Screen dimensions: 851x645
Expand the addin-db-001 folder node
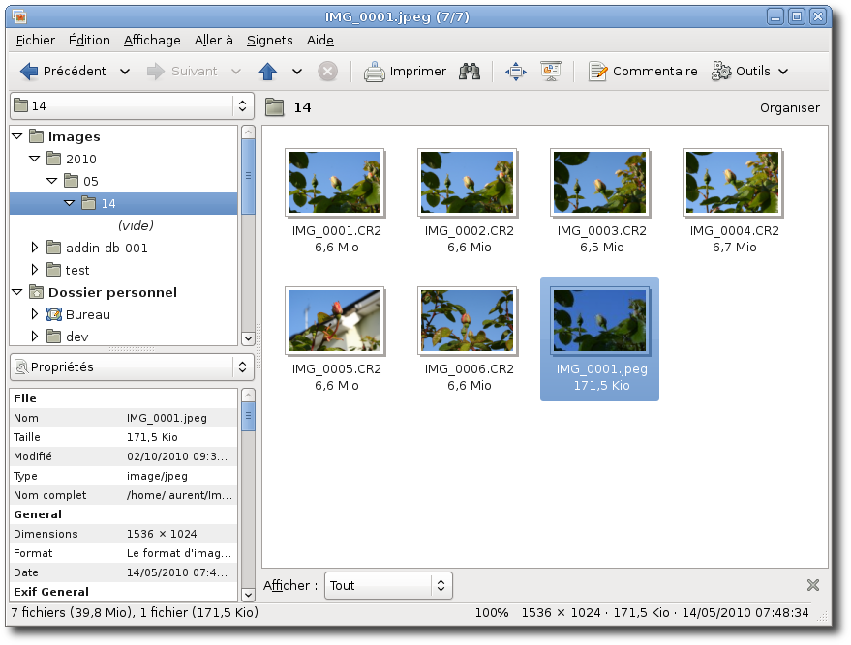(35, 248)
